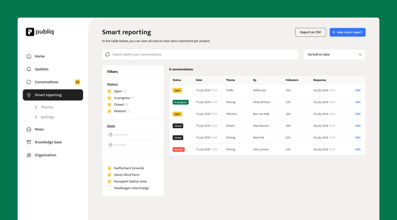
Task: Uncheck the Swifterbant Grounds project
Action: coord(109,168)
